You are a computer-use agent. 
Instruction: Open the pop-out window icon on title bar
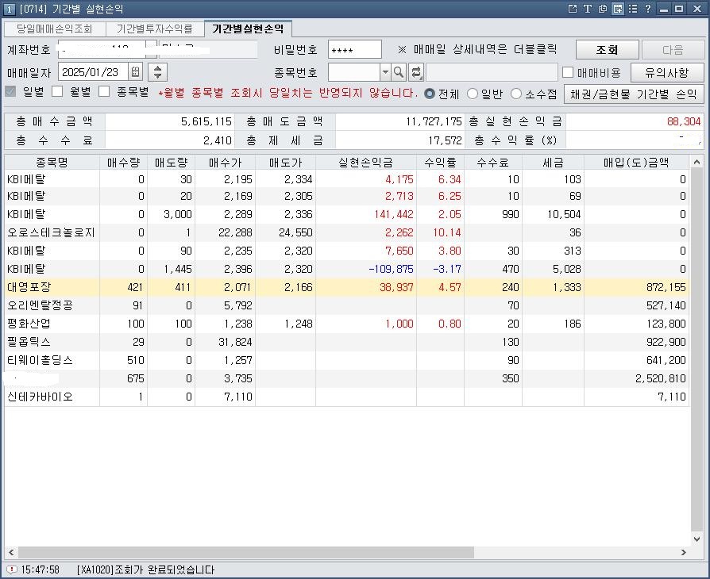tap(573, 7)
